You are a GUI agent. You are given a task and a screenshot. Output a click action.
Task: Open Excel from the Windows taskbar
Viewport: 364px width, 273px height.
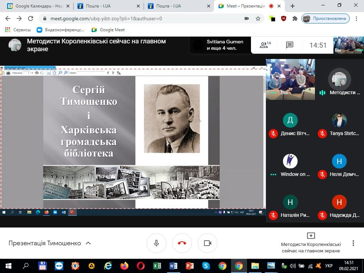pyautogui.click(x=157, y=266)
